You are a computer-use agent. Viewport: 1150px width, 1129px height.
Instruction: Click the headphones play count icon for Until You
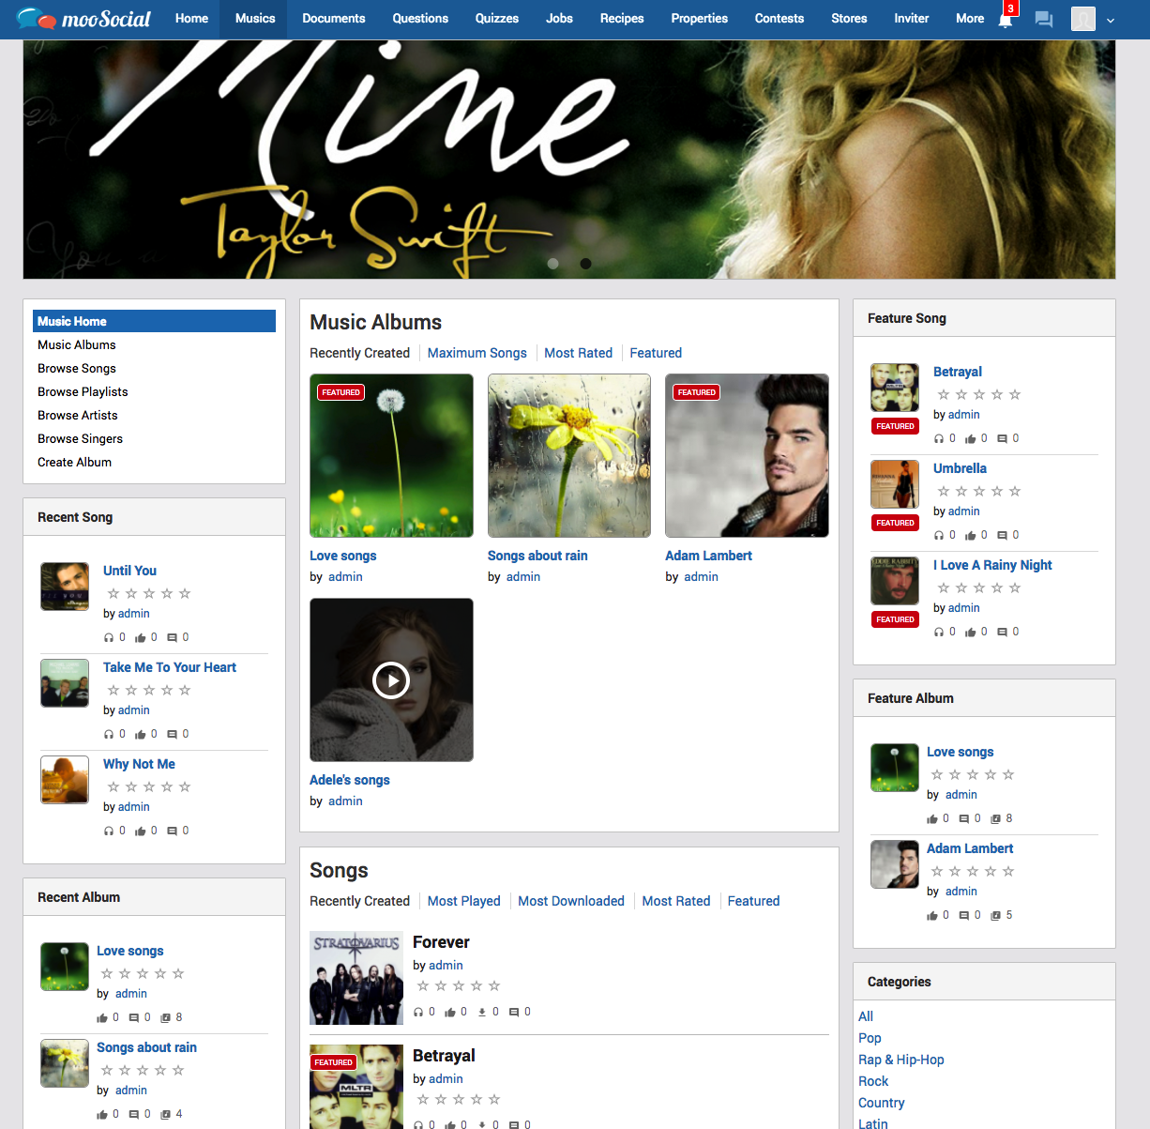(109, 638)
